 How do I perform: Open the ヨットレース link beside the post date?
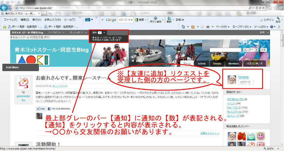click(x=60, y=86)
